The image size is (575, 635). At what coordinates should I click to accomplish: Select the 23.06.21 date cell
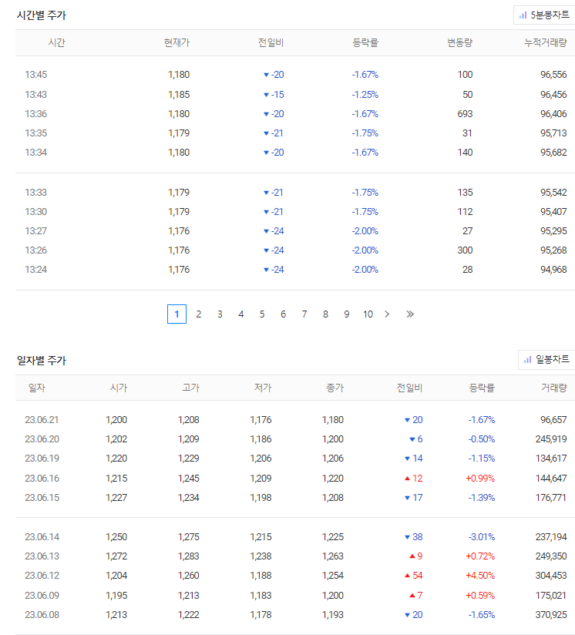[42, 419]
